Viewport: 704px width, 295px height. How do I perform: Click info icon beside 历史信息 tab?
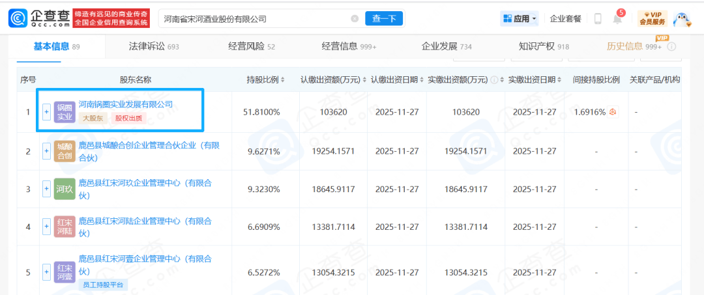pyautogui.click(x=671, y=47)
